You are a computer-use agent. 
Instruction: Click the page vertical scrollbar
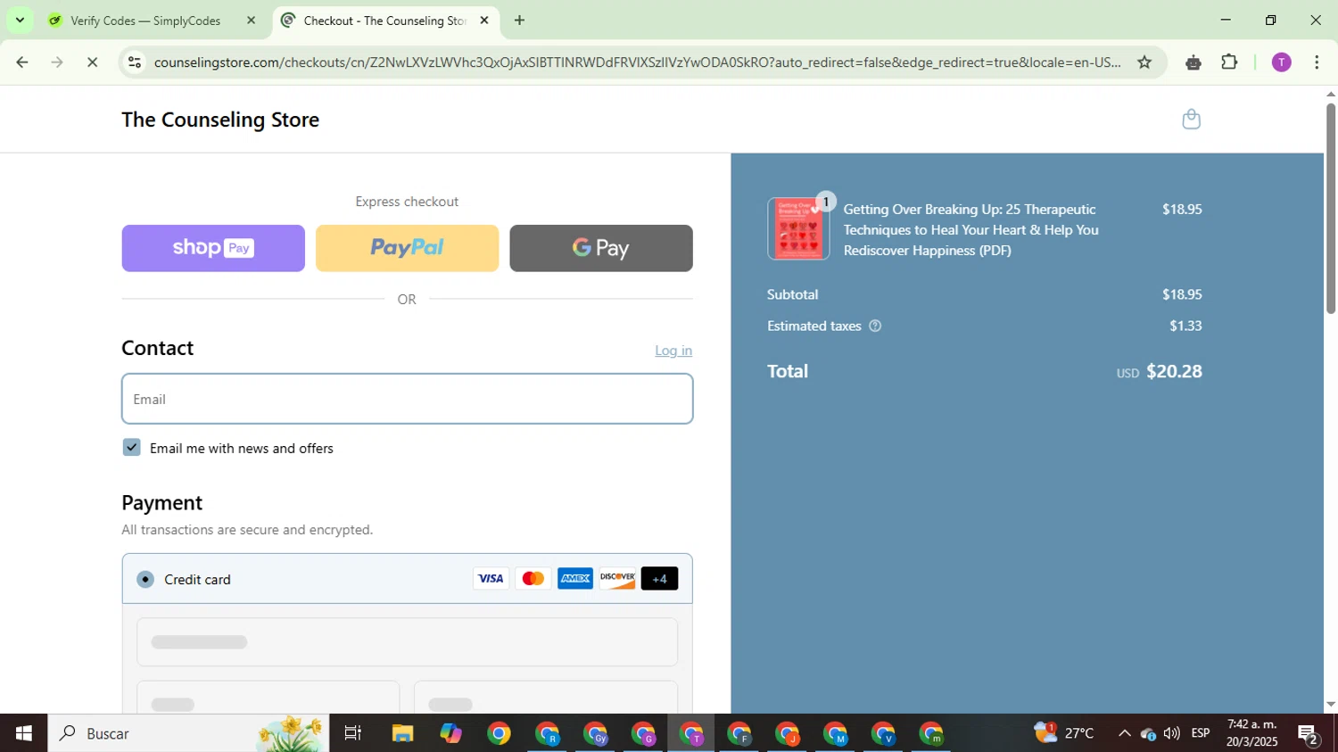(x=1331, y=209)
